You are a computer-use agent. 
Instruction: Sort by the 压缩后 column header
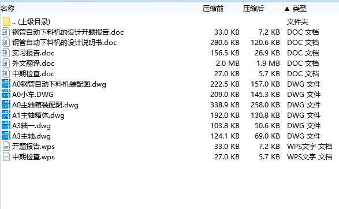click(254, 9)
